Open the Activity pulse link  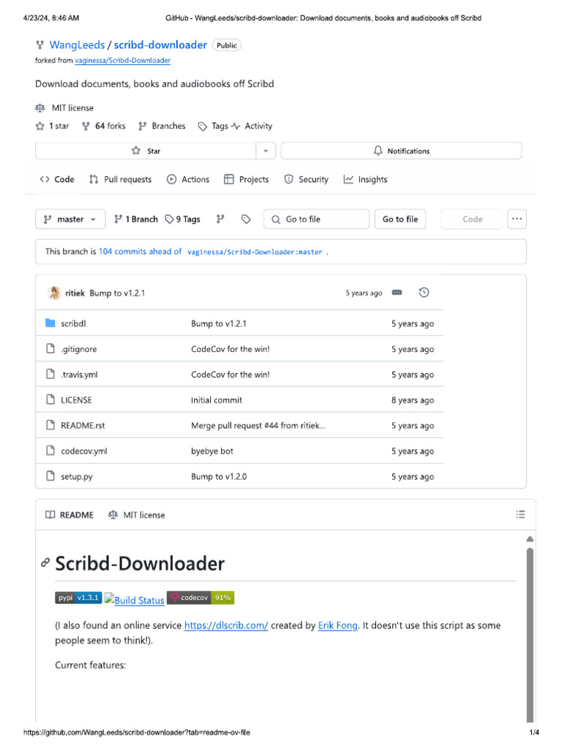(x=252, y=126)
